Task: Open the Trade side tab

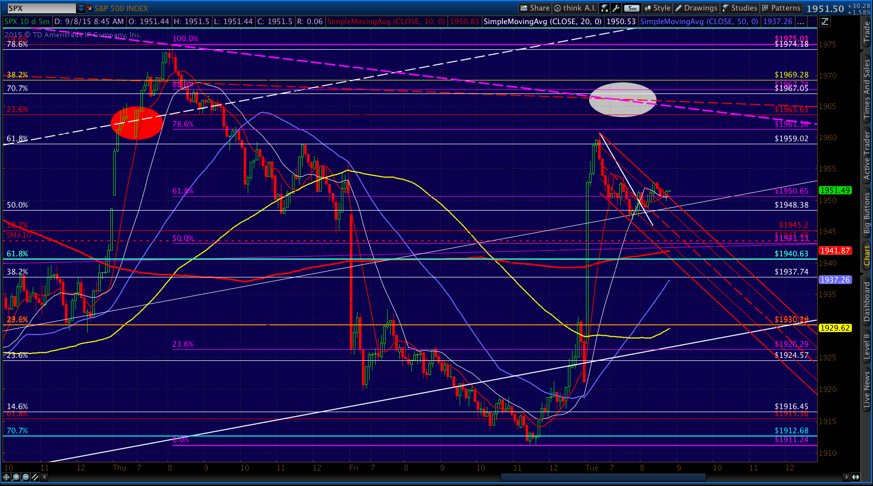Action: (866, 33)
